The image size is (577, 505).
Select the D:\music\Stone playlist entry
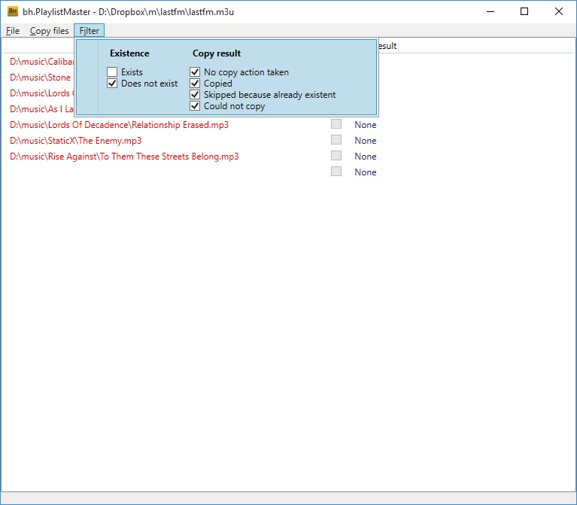click(41, 78)
